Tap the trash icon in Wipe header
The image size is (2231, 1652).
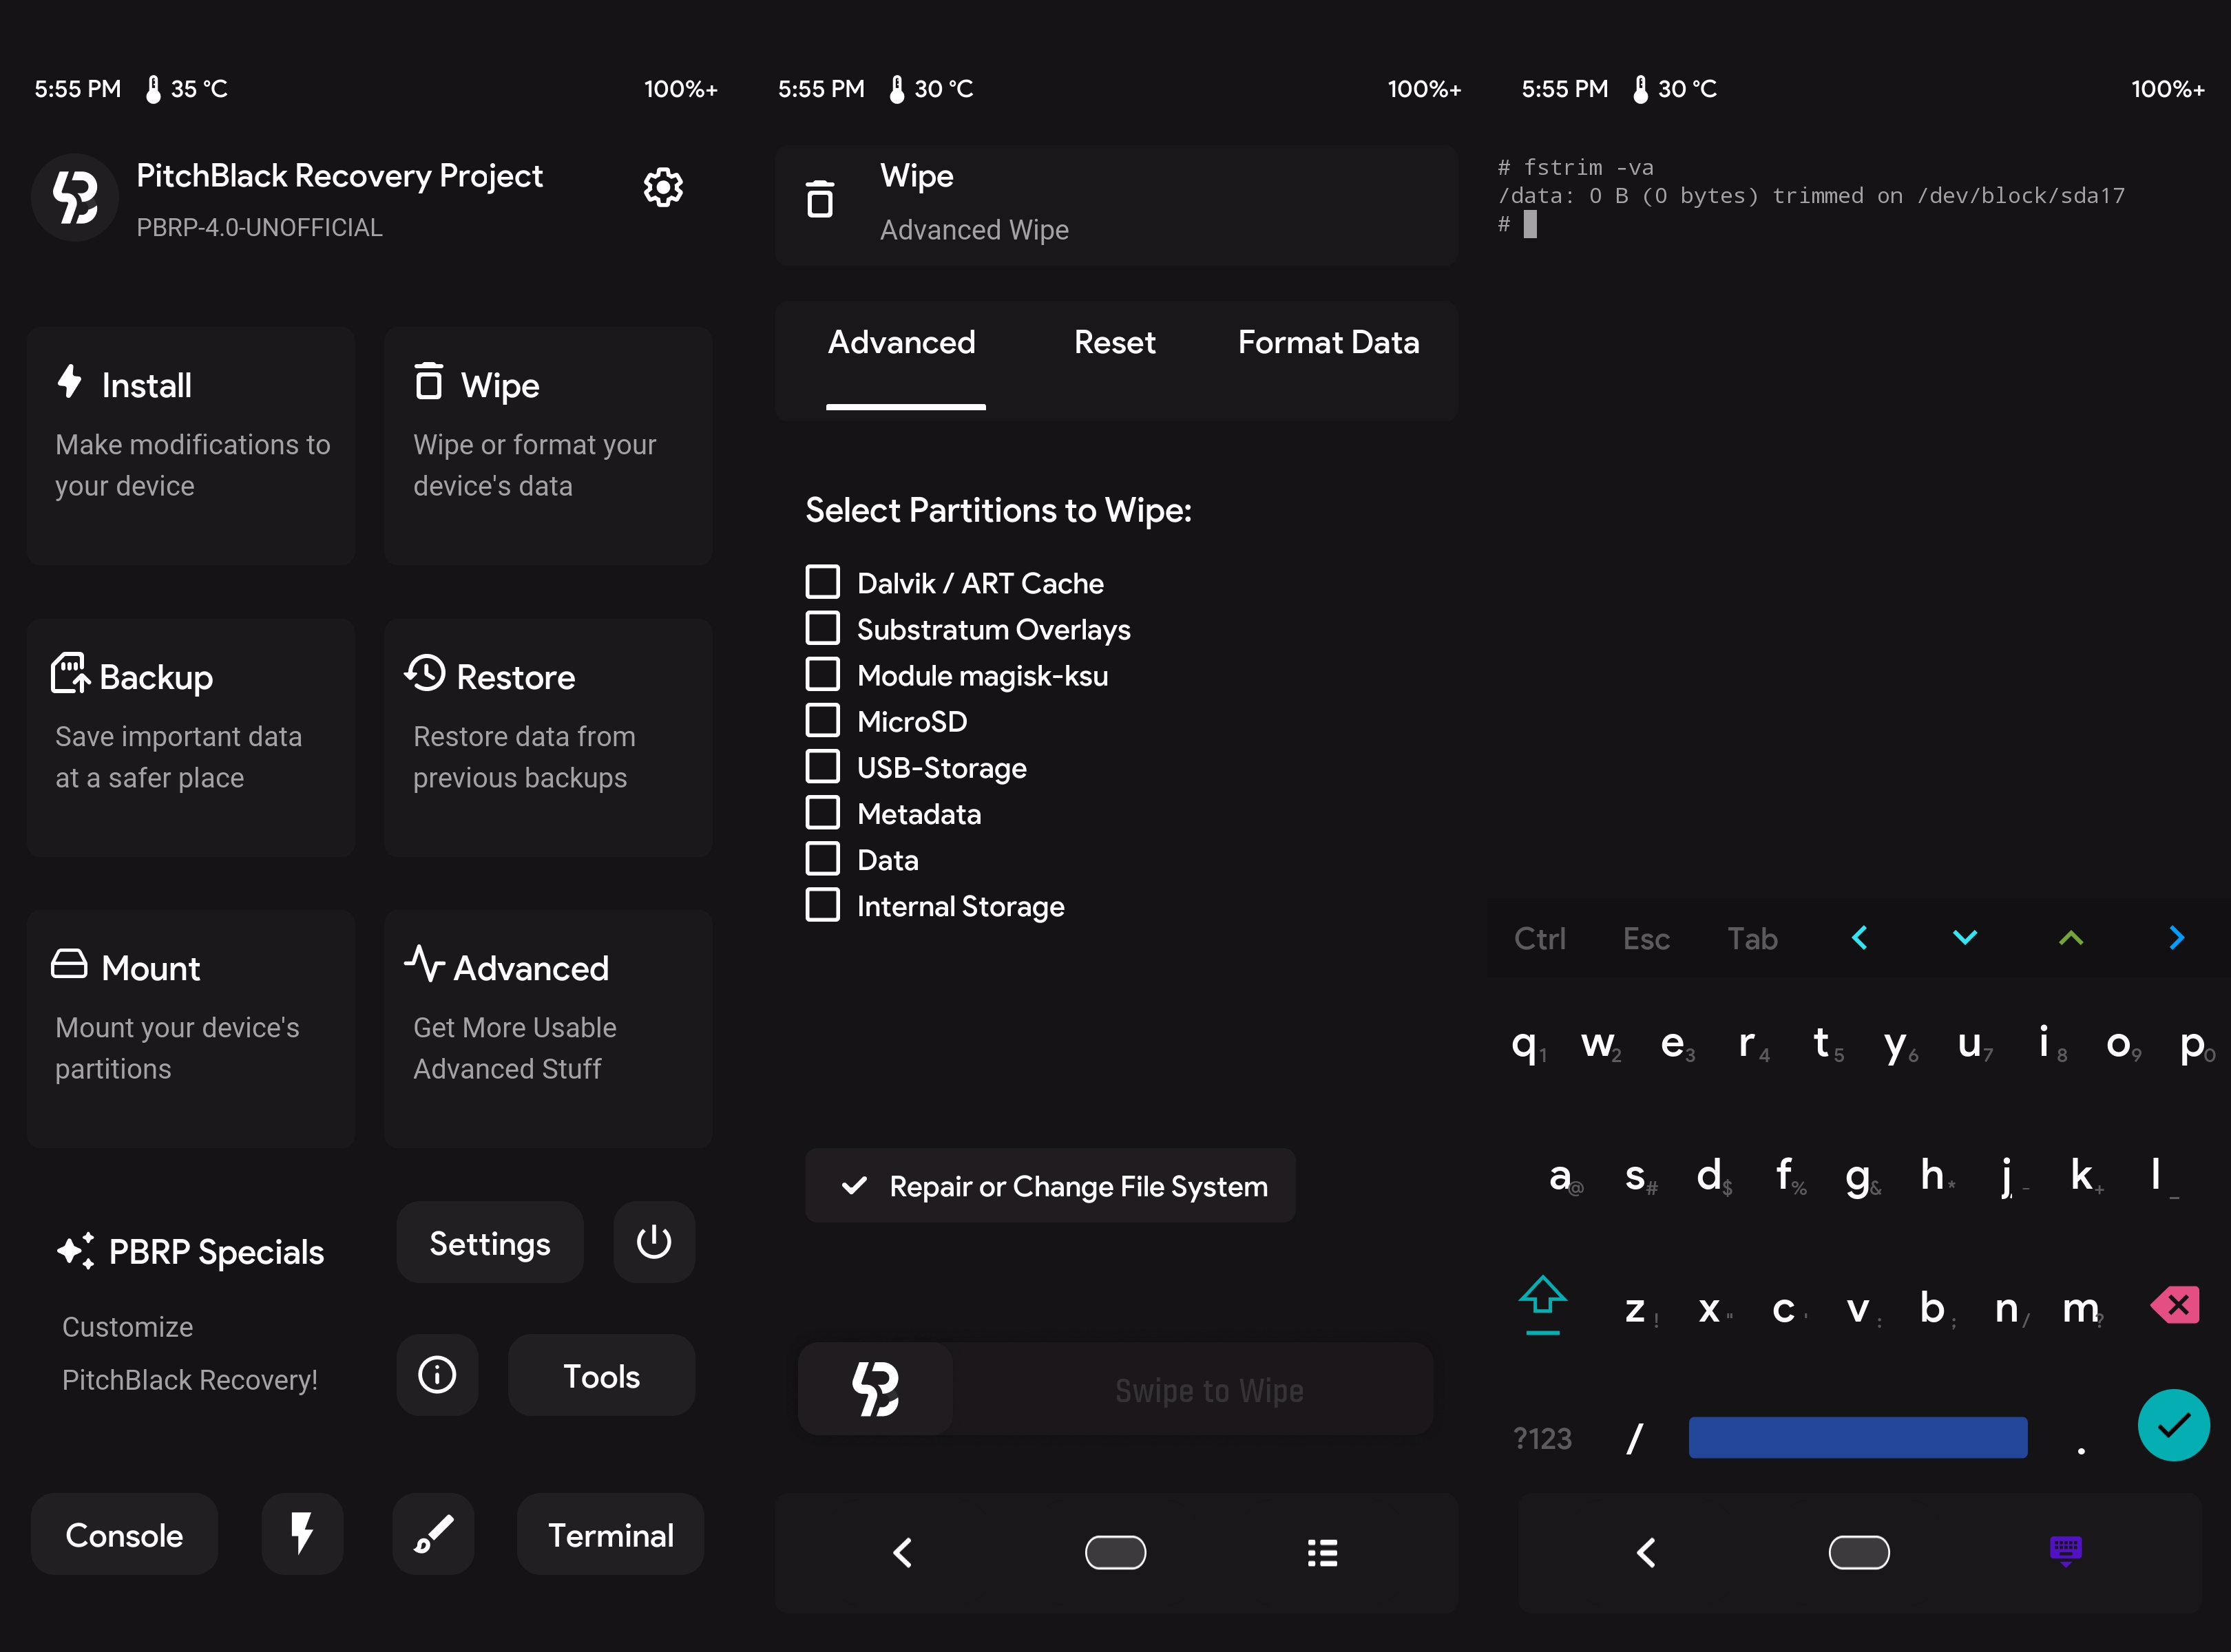820,199
